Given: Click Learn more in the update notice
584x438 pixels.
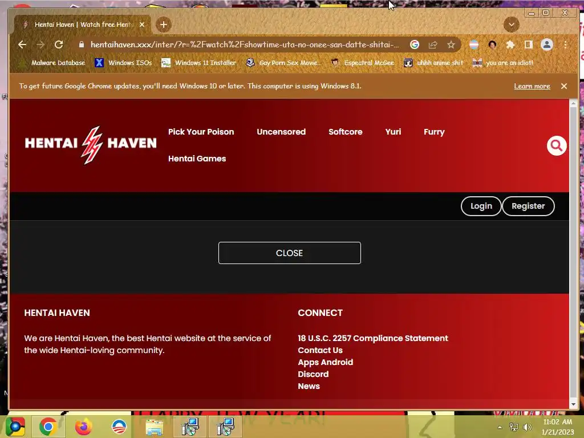Looking at the screenshot, I should pyautogui.click(x=532, y=87).
